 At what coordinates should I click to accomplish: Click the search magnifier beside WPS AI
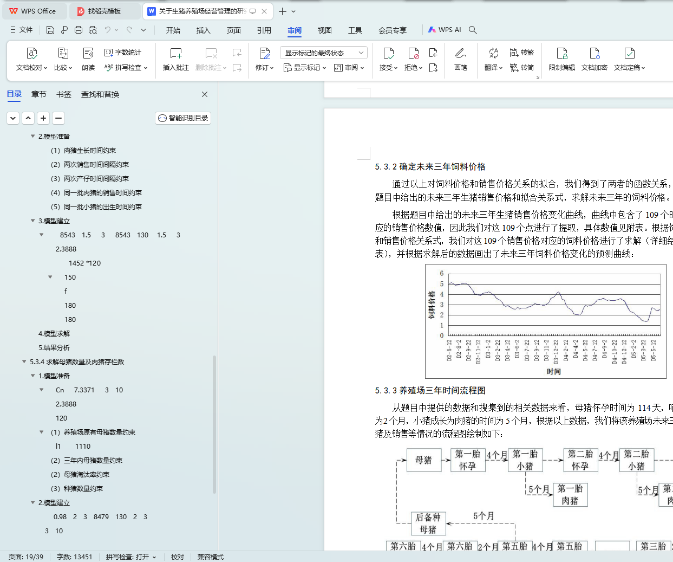coord(473,30)
